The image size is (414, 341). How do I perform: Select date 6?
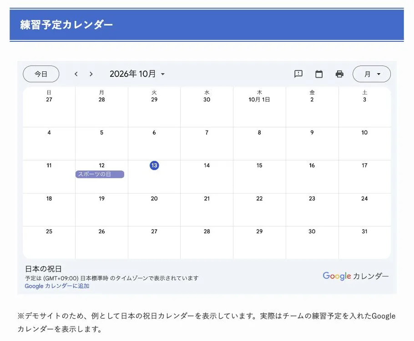pos(154,132)
